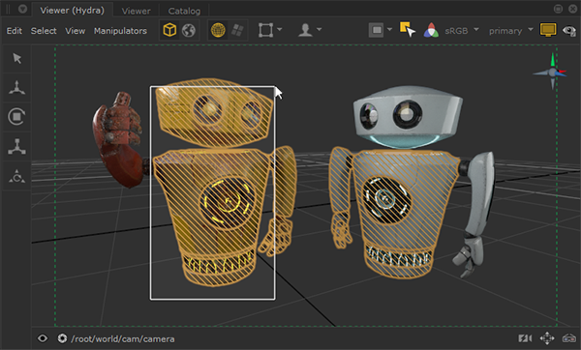Select the arrow selection tool
Image resolution: width=581 pixels, height=350 pixels.
coord(17,58)
